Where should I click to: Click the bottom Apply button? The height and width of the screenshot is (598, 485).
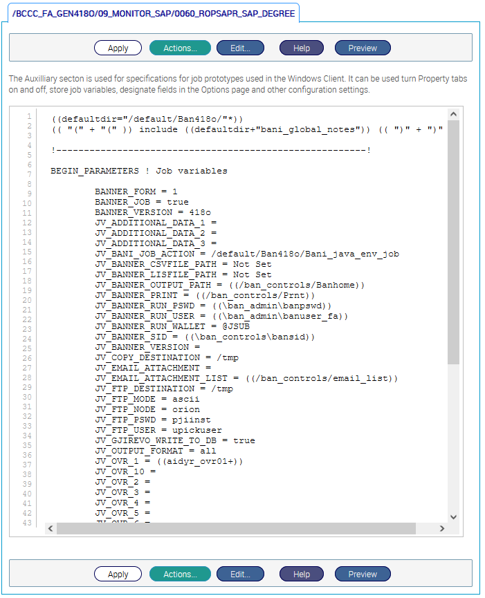[118, 574]
